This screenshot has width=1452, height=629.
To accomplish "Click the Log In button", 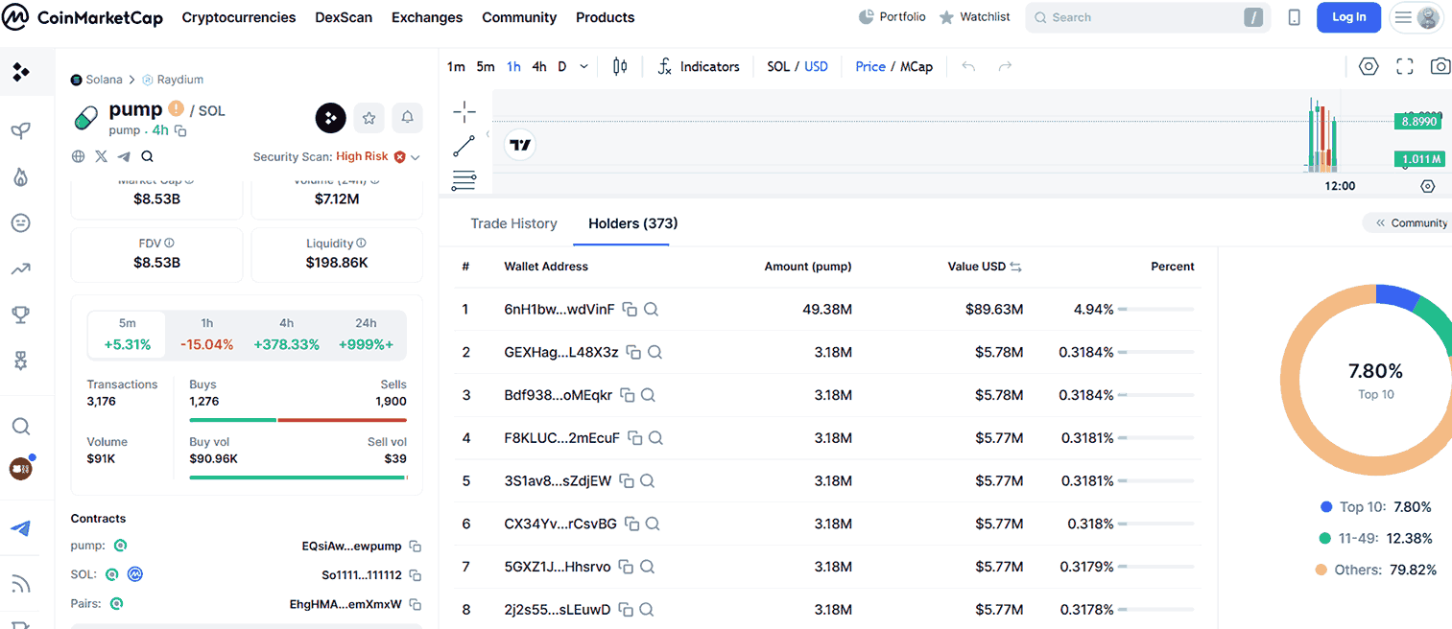I will click(x=1348, y=17).
